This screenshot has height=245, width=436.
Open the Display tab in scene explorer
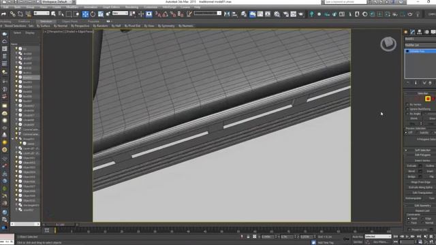[30, 33]
